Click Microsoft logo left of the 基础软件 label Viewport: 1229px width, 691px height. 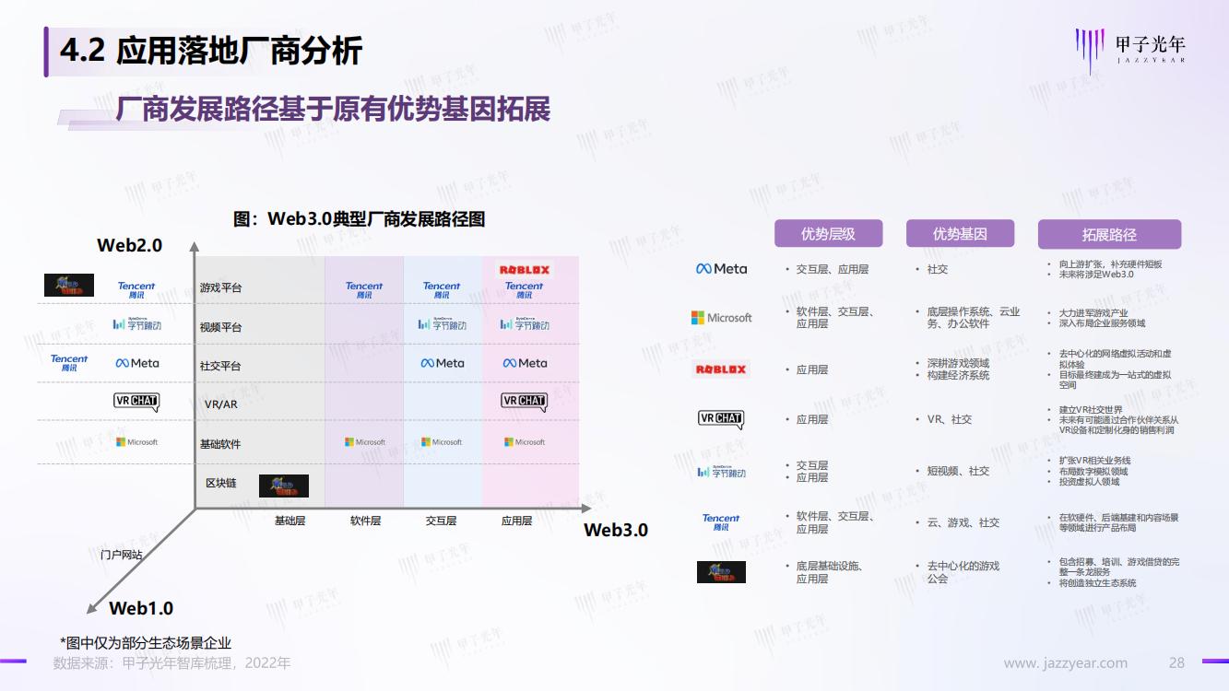(x=136, y=442)
